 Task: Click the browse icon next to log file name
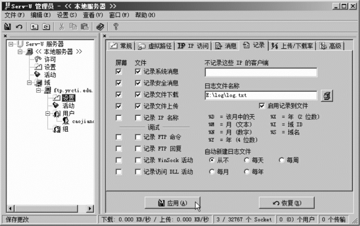pos(327,96)
